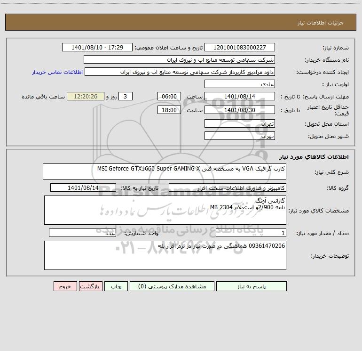Click the گروه کالا label
The width and height of the screenshot is (362, 351).
click(338, 188)
